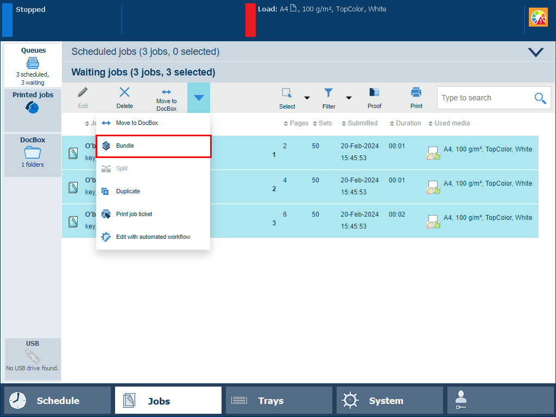Click the Proof icon
Image resolution: width=556 pixels, height=417 pixels.
pos(374,93)
